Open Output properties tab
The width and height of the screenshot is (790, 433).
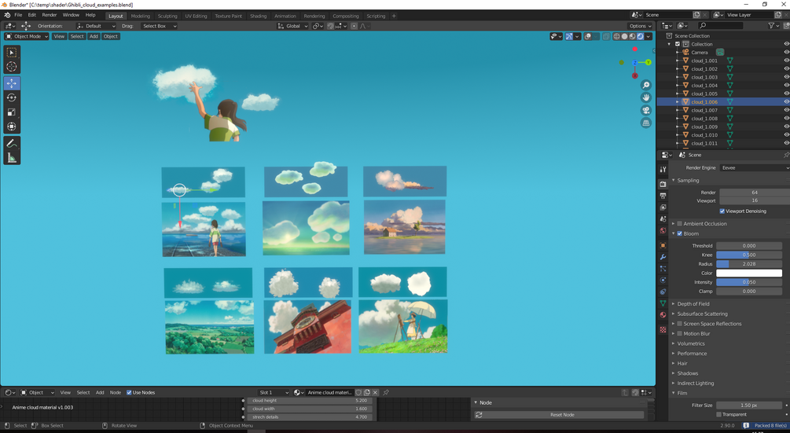click(663, 196)
